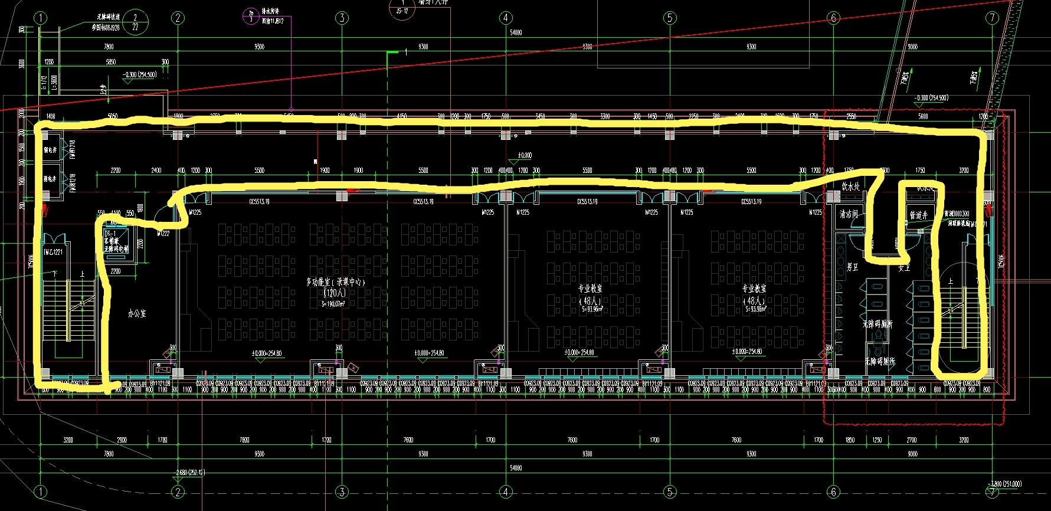Select the L=3600 ramp length text
The height and width of the screenshot is (511, 1051).
pos(54,83)
